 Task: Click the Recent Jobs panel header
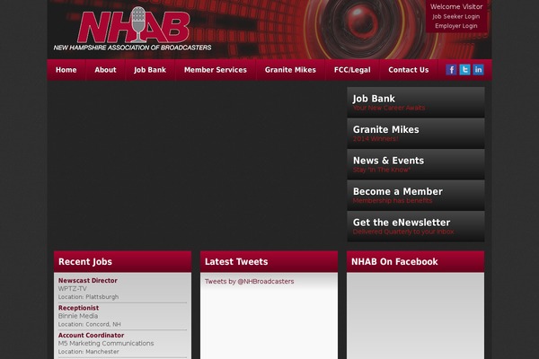(122, 262)
